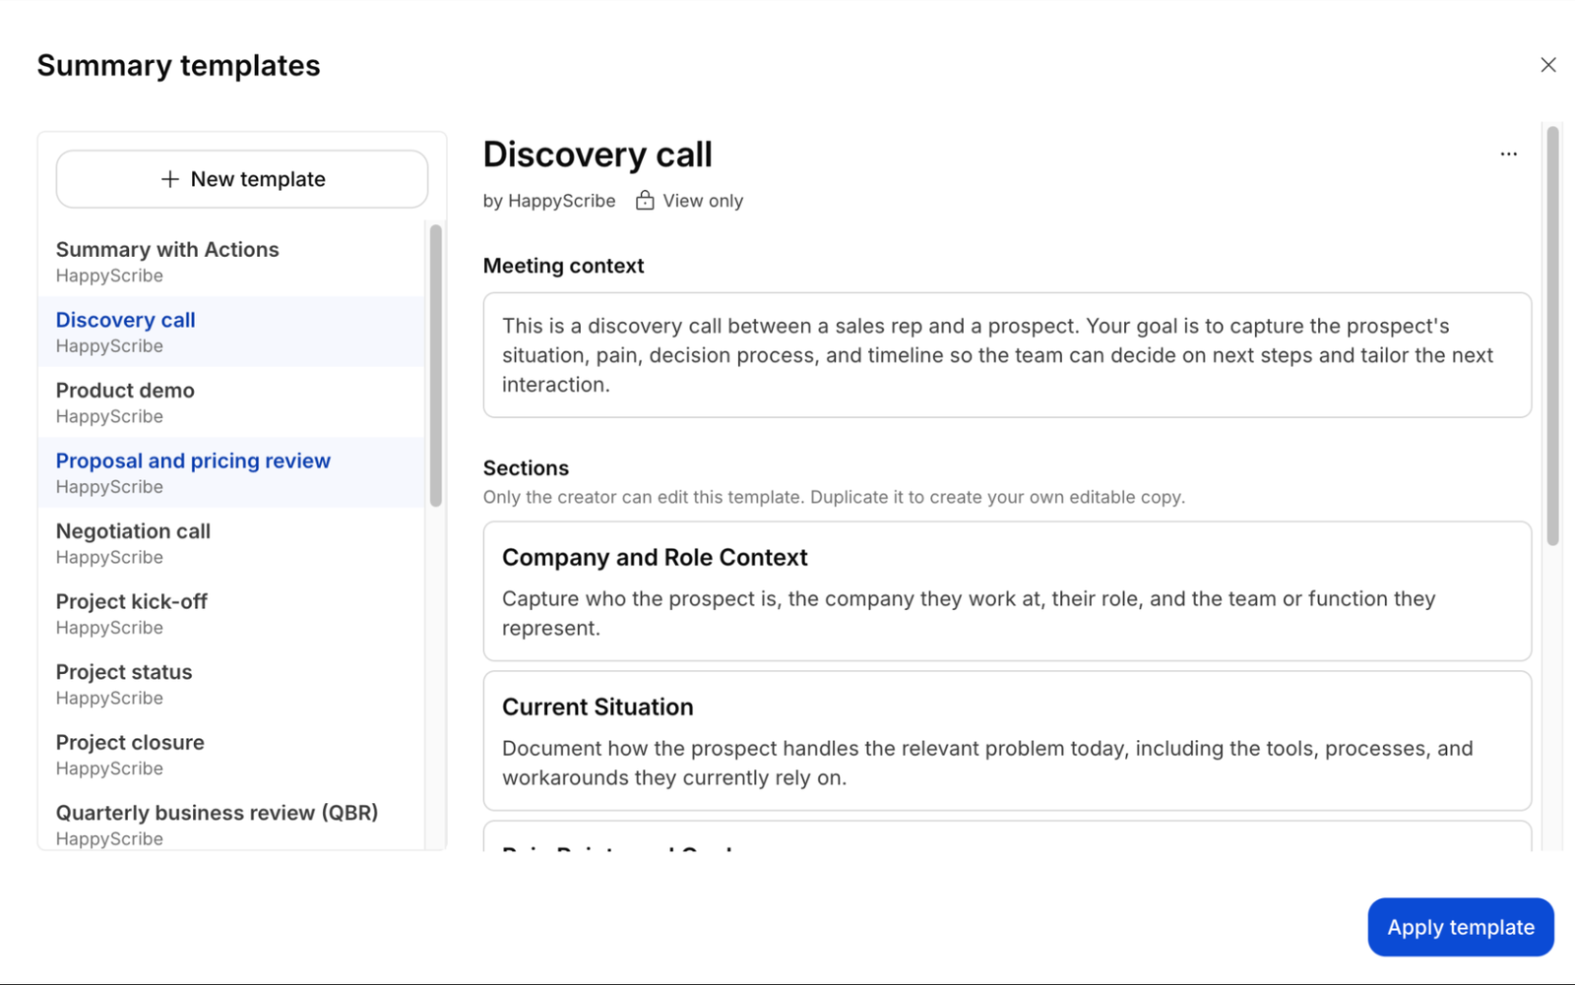Click the template details scrollbar
Image resolution: width=1575 pixels, height=985 pixels.
pyautogui.click(x=1552, y=336)
